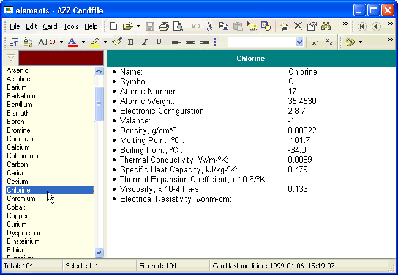This screenshot has width=398, height=275.
Task: Expand the main toolbar overflow chevron
Action: [345, 24]
